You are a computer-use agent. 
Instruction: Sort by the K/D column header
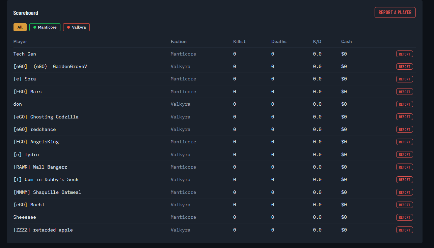click(x=317, y=41)
